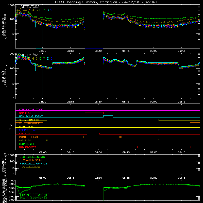This screenshot has height=203, width=203.
Task: Click the counts/s (REAR SEGMENTS) axis label
Action: (4, 76)
